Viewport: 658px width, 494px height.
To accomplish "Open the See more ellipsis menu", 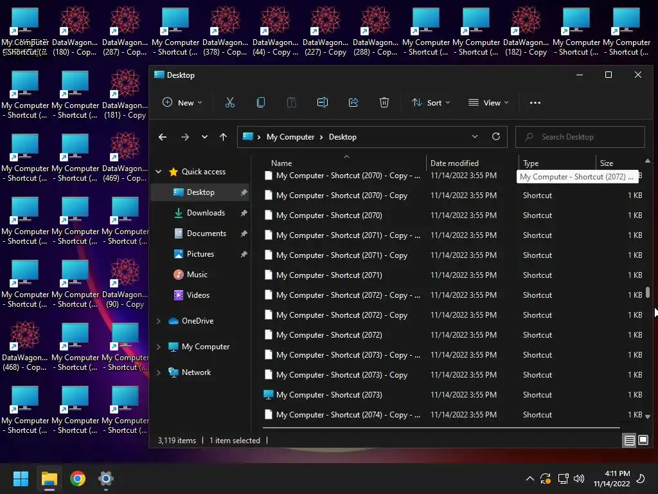I will click(535, 102).
